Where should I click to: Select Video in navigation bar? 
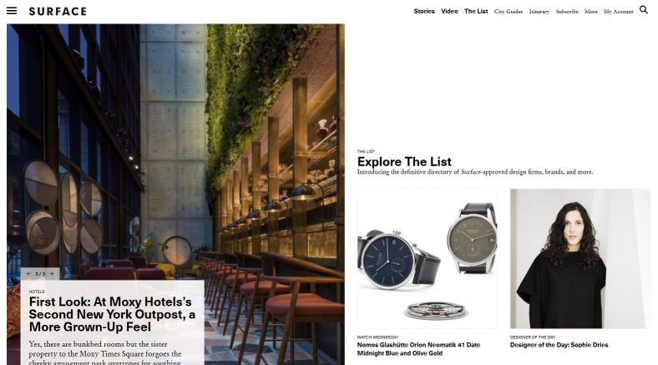[x=449, y=12]
